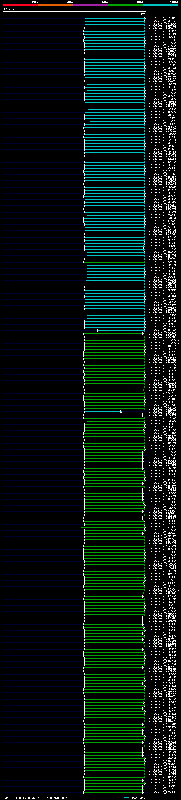
Task: Select hit label UniRef100_A1R7V4
Action: coord(162,662)
